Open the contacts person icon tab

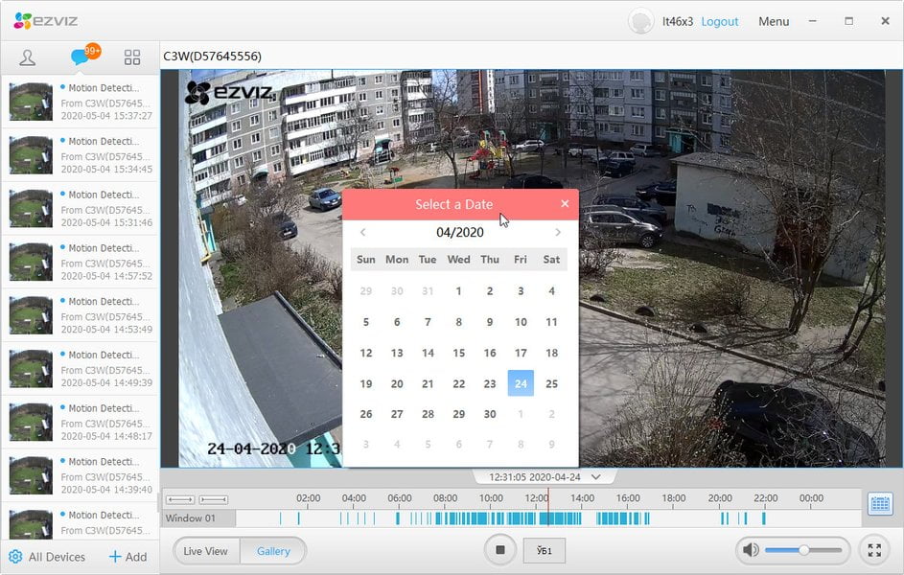click(x=27, y=57)
